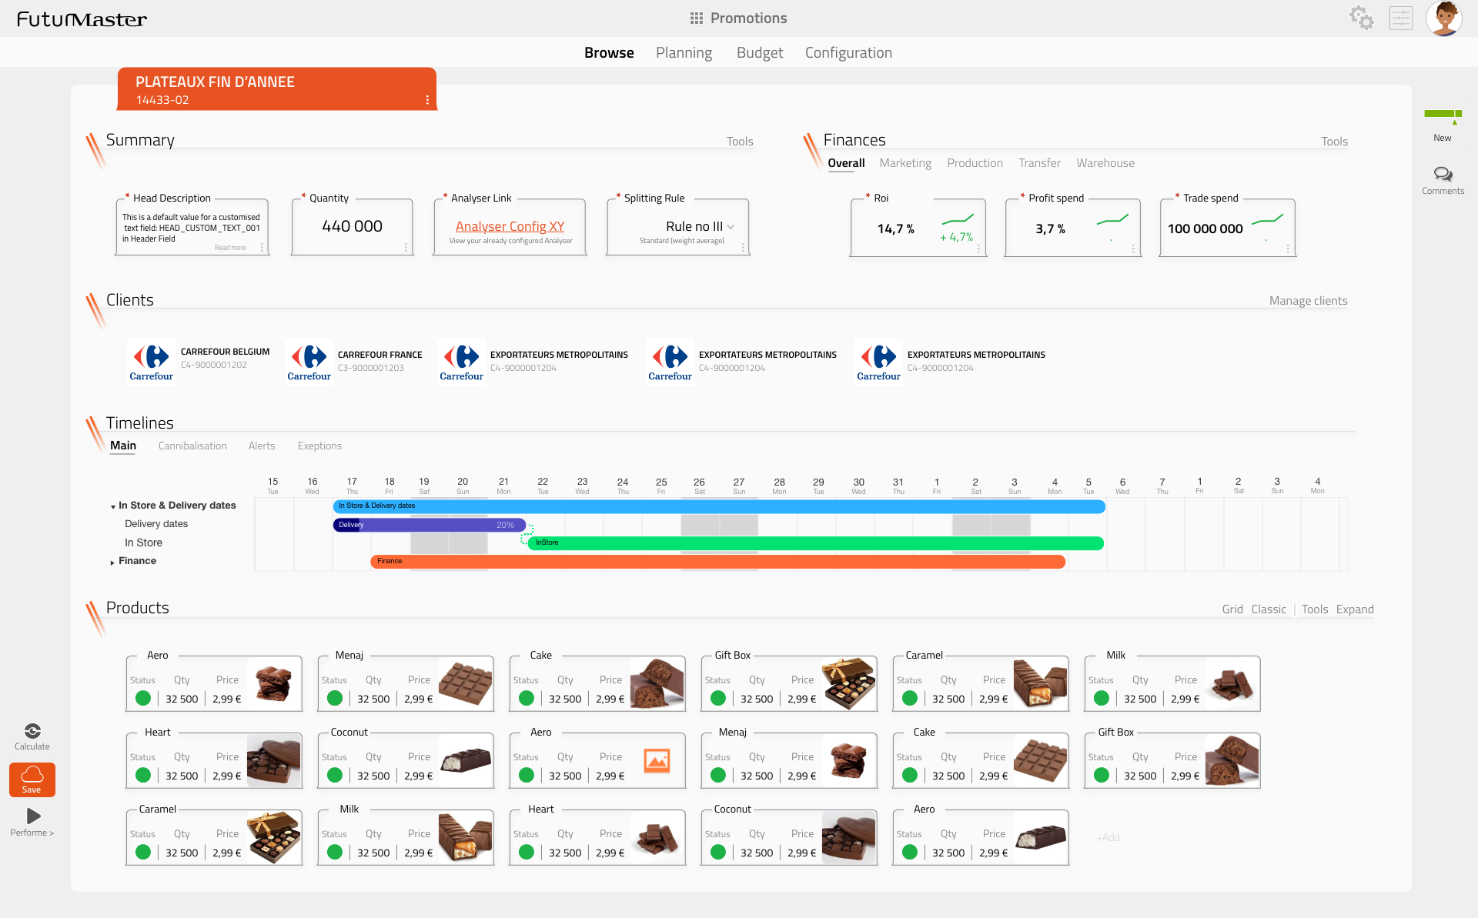Image resolution: width=1478 pixels, height=918 pixels.
Task: Collapse In Store & Delivery dates row
Action: click(x=112, y=506)
